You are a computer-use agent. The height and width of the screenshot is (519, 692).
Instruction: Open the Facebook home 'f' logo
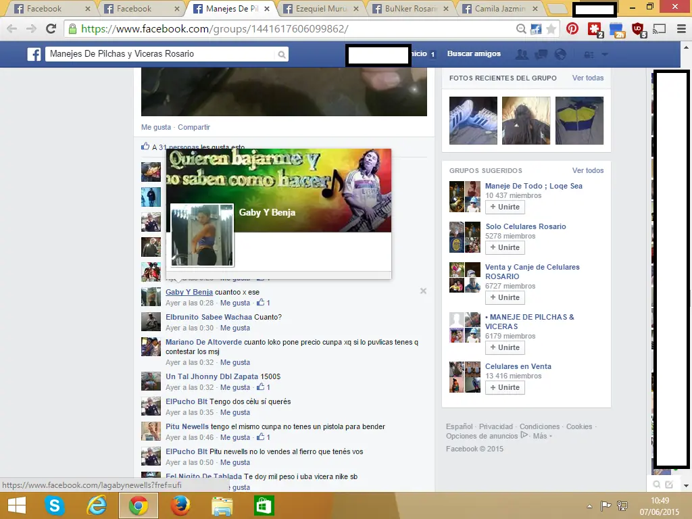pos(34,54)
